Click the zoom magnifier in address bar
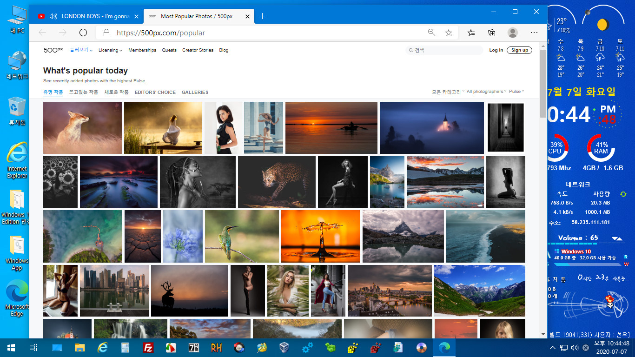Screen dimensions: 635x357 (x=432, y=33)
